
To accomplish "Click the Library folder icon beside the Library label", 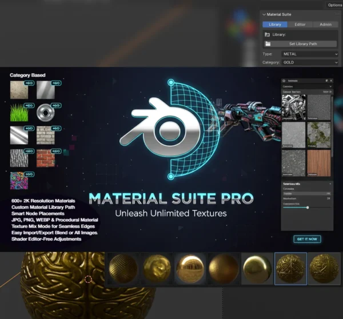I will 267,35.
